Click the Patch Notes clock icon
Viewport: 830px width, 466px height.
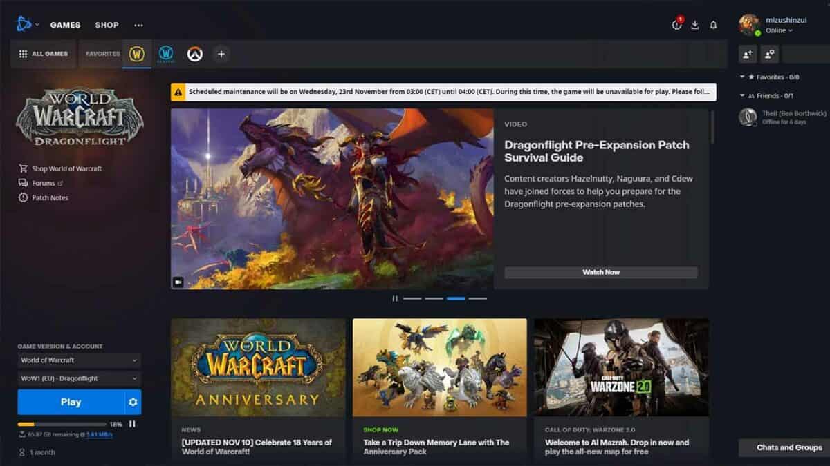24,197
